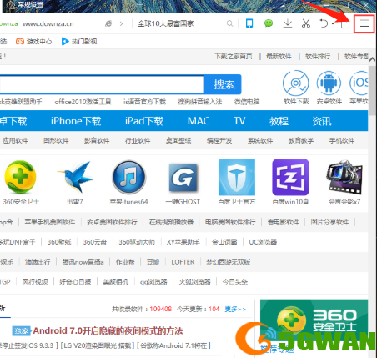Open the 热门影视 bookmark
Screen dimensions: 377x358
(79, 42)
